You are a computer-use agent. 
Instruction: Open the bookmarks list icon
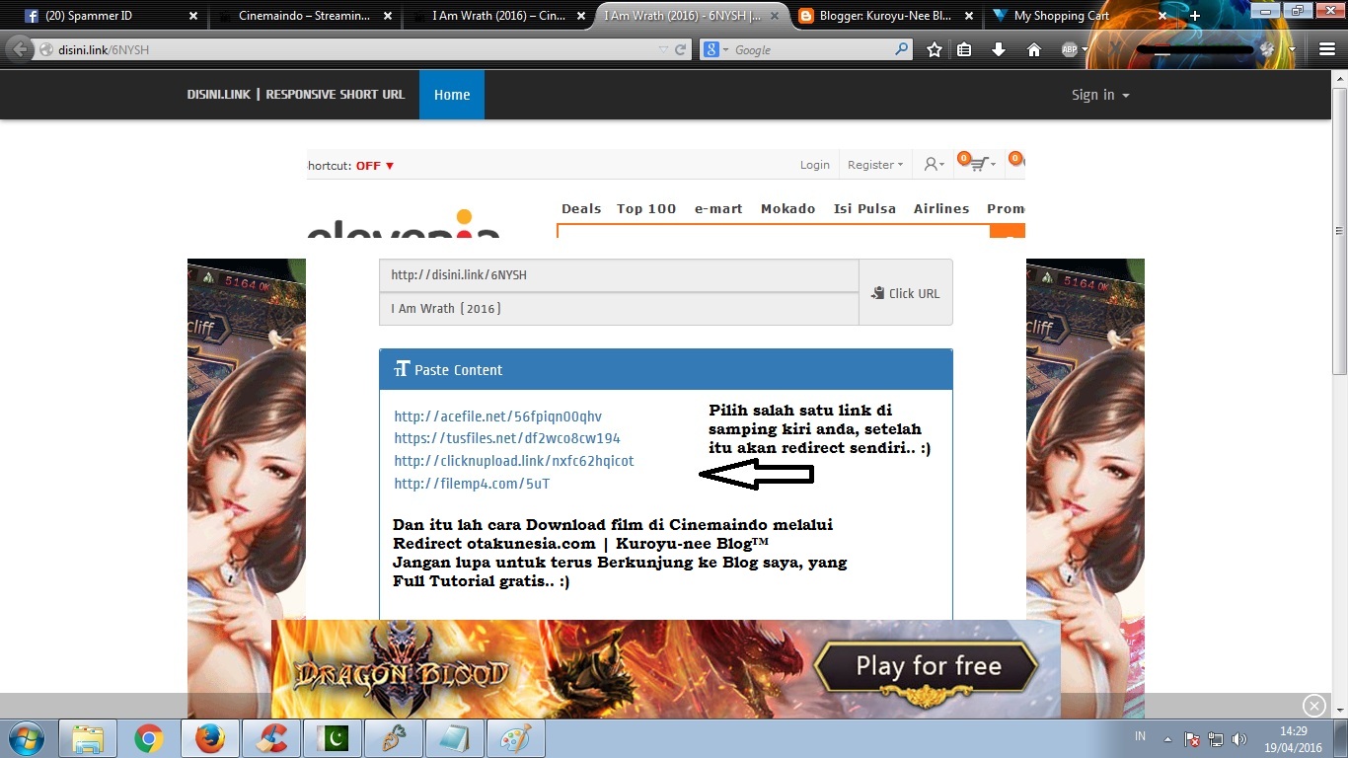point(964,49)
